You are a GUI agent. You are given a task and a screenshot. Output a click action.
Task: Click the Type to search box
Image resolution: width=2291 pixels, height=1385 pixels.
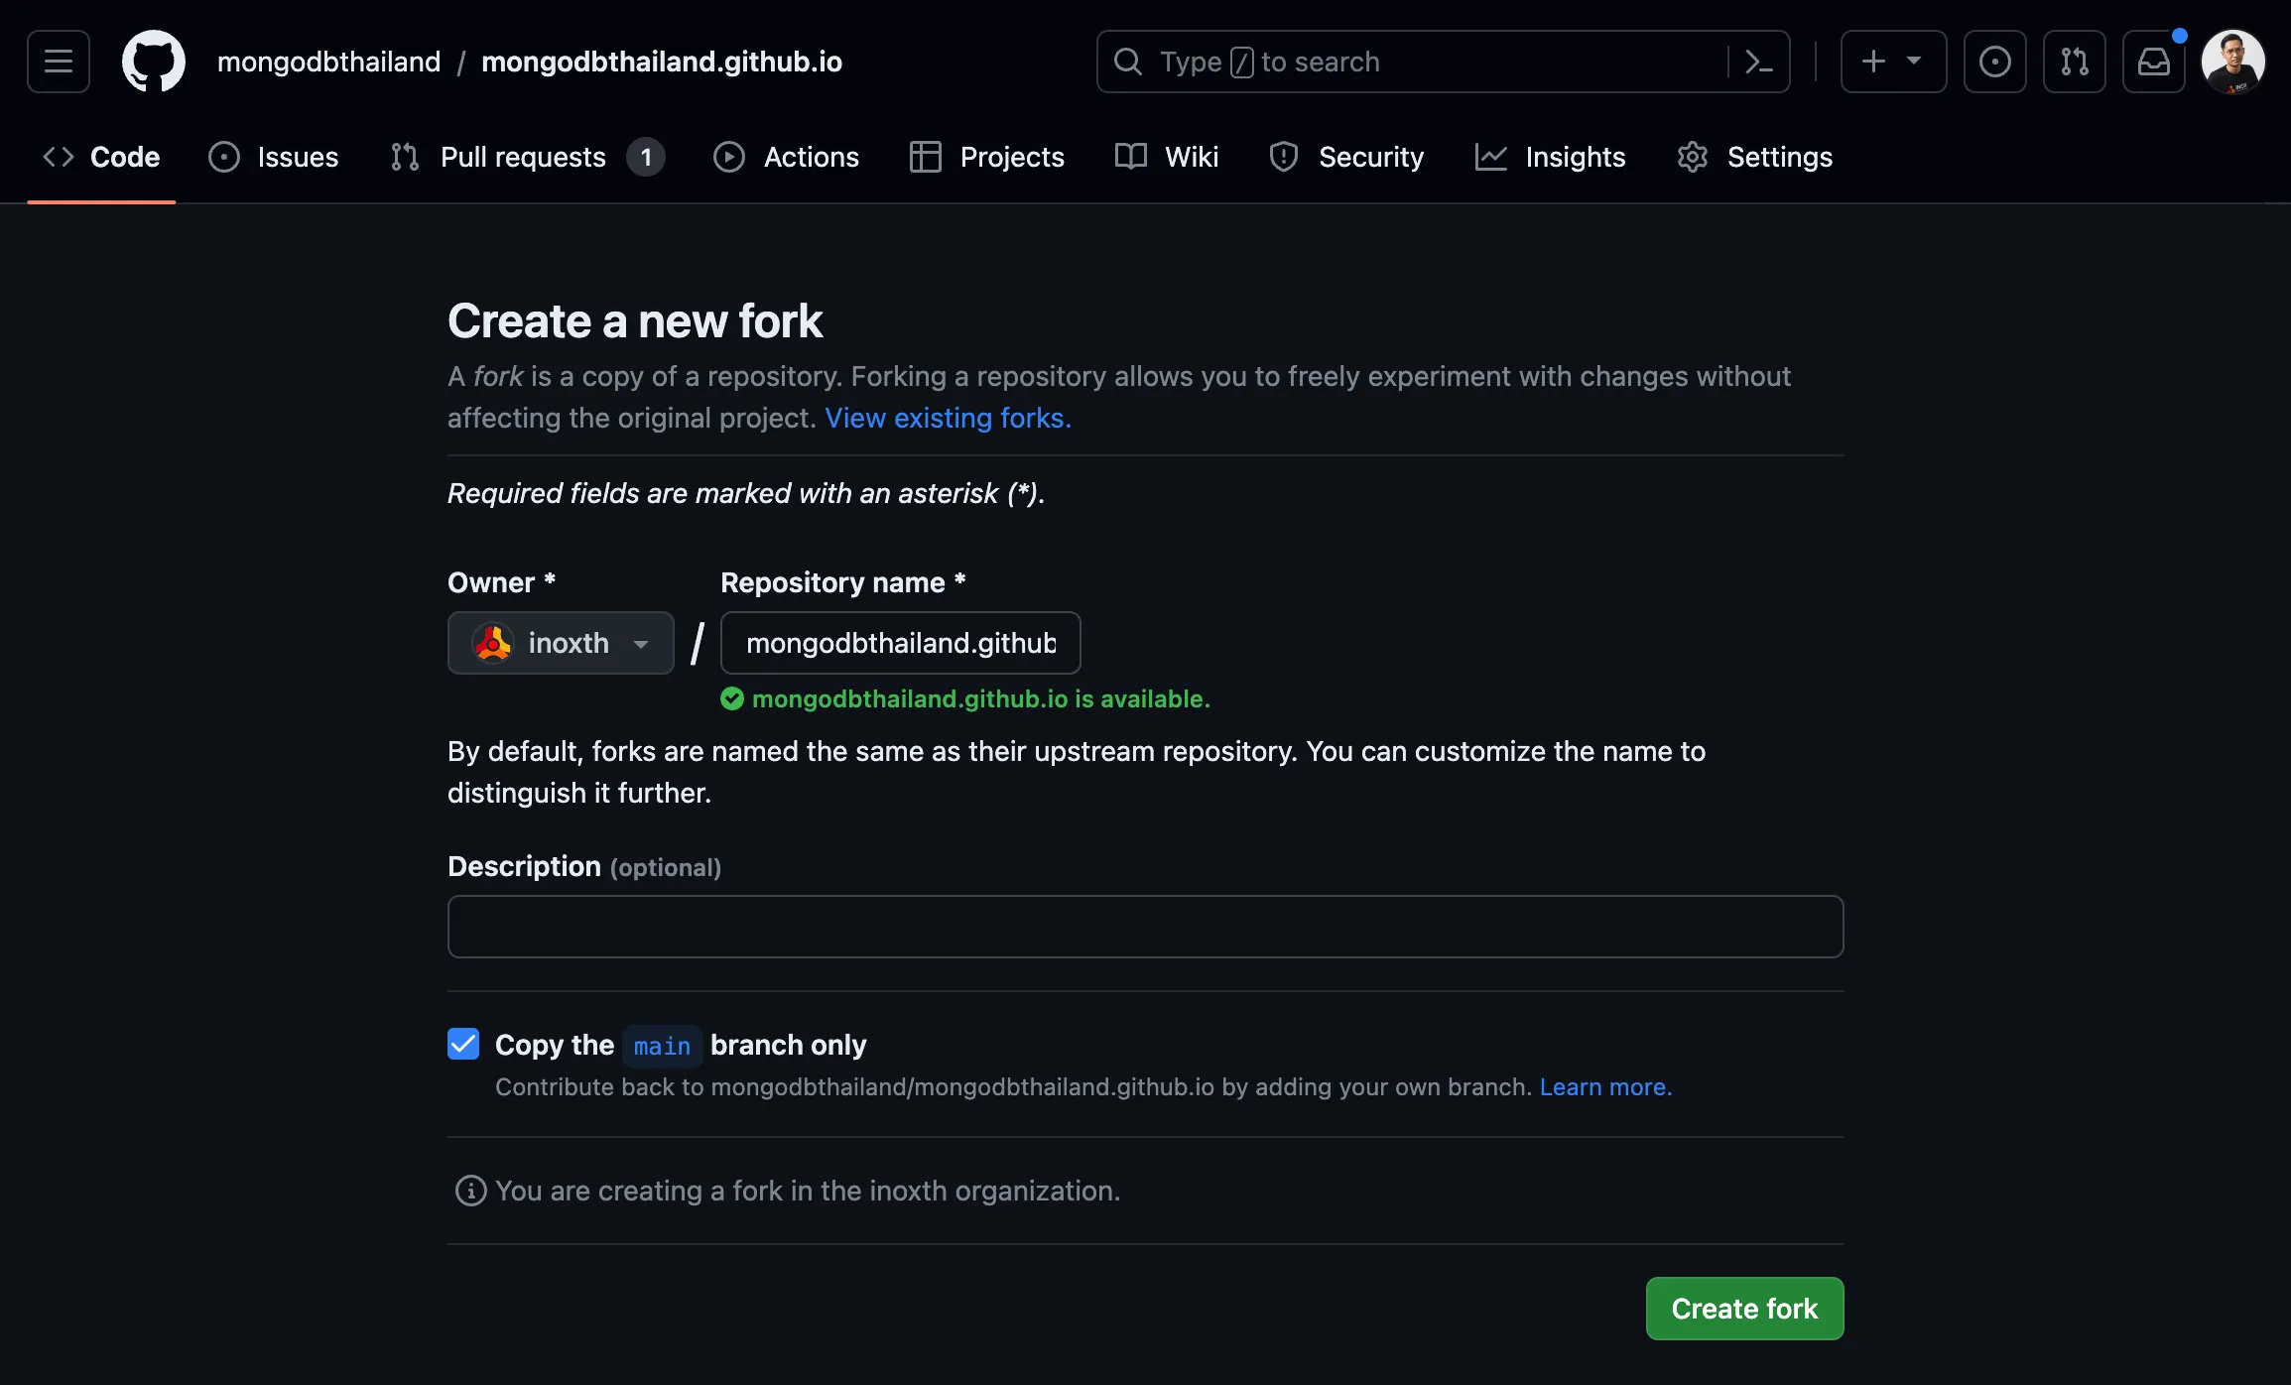(1419, 62)
